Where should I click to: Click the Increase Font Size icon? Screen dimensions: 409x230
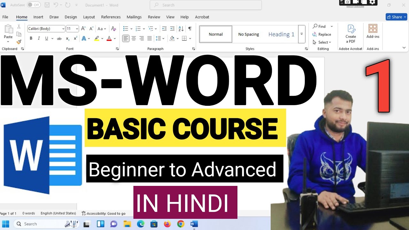83,29
